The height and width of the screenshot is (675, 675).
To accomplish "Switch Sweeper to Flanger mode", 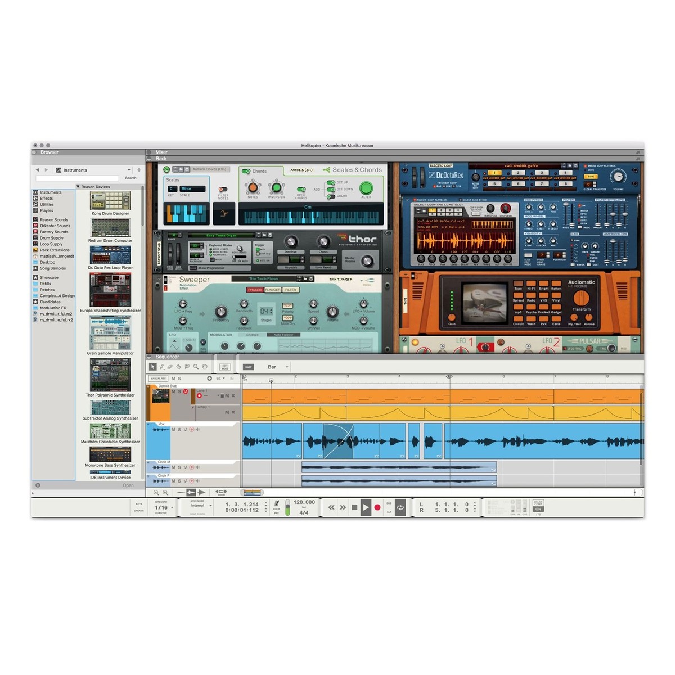I will click(273, 290).
